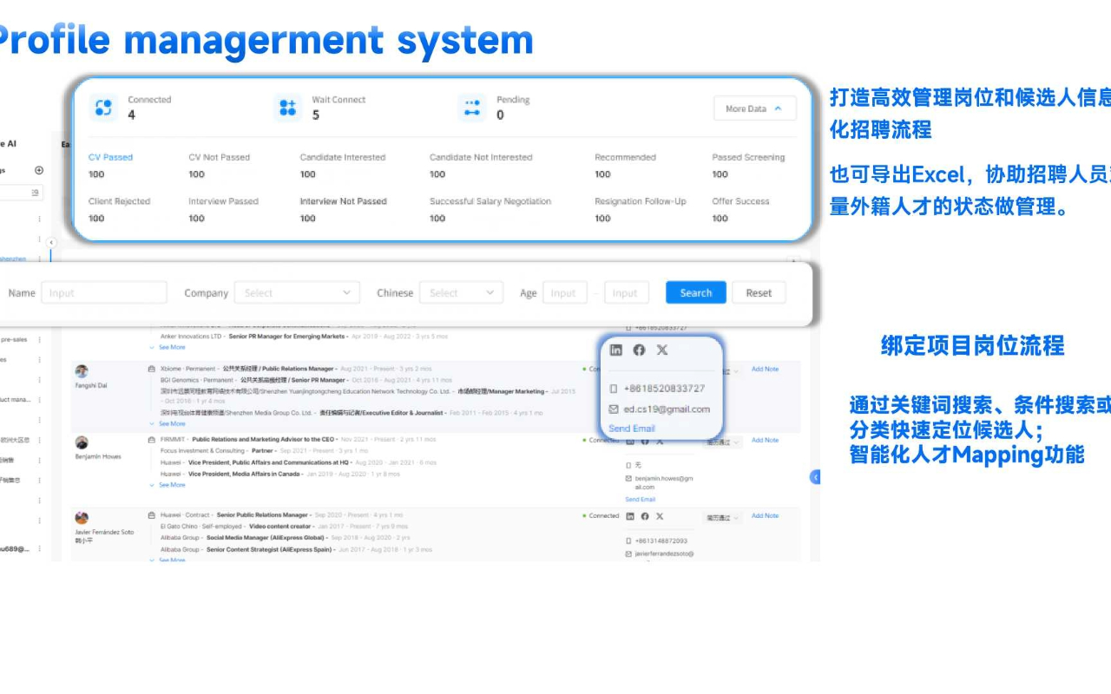Click Fangshi Dai's avatar photo
Viewport: 1111px width, 694px height.
pyautogui.click(x=82, y=371)
